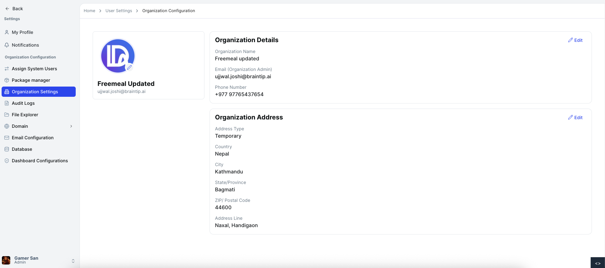Open the Gamer San account switcher arrows
The height and width of the screenshot is (268, 605).
(73, 261)
